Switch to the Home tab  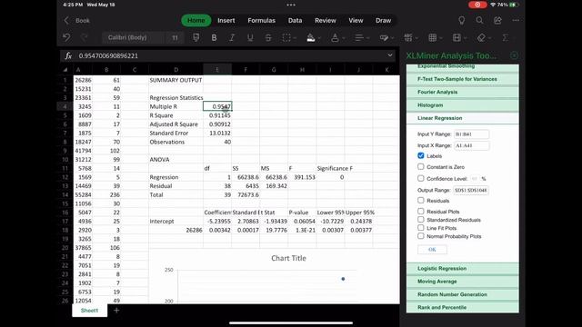click(196, 20)
